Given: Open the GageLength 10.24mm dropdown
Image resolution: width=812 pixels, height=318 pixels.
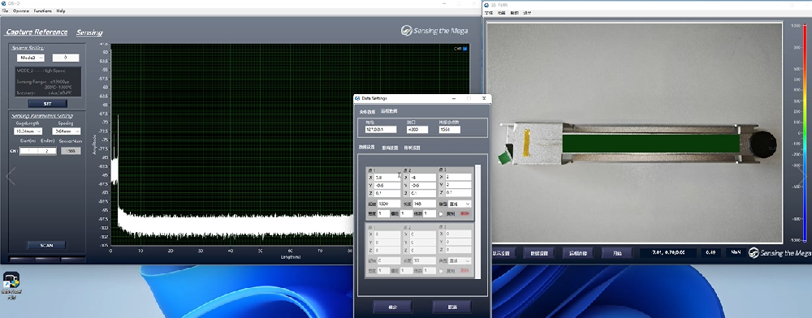Looking at the screenshot, I should (x=28, y=131).
